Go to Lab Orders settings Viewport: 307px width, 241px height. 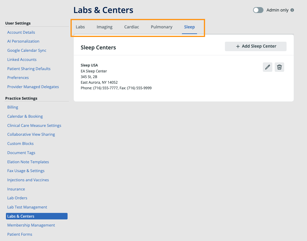[17, 198]
